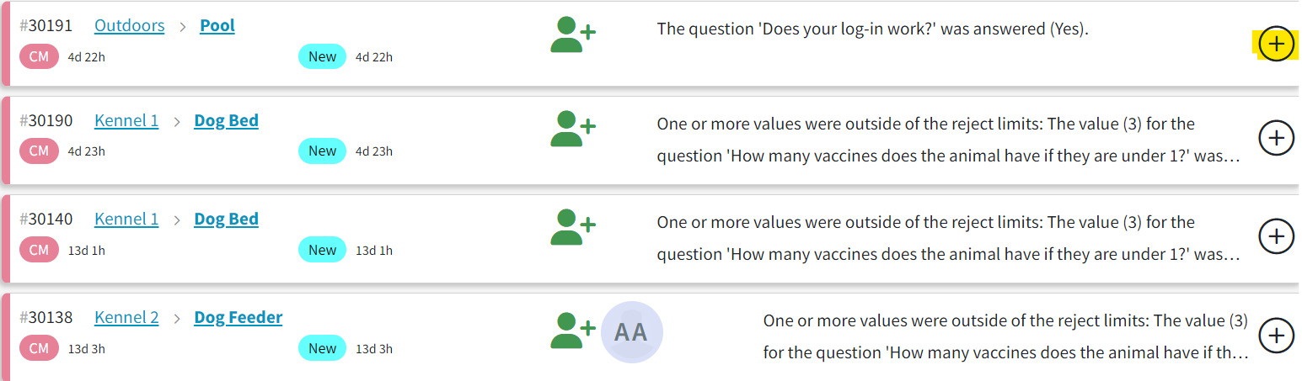The height and width of the screenshot is (381, 1302).
Task: Assign a user to work order #30191
Action: pos(573,34)
